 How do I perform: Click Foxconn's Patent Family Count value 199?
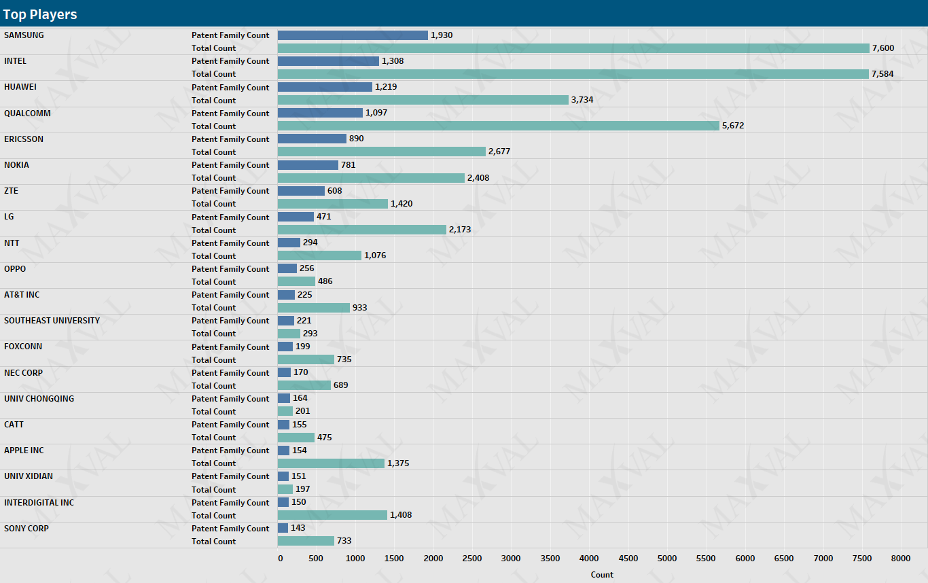(x=303, y=347)
